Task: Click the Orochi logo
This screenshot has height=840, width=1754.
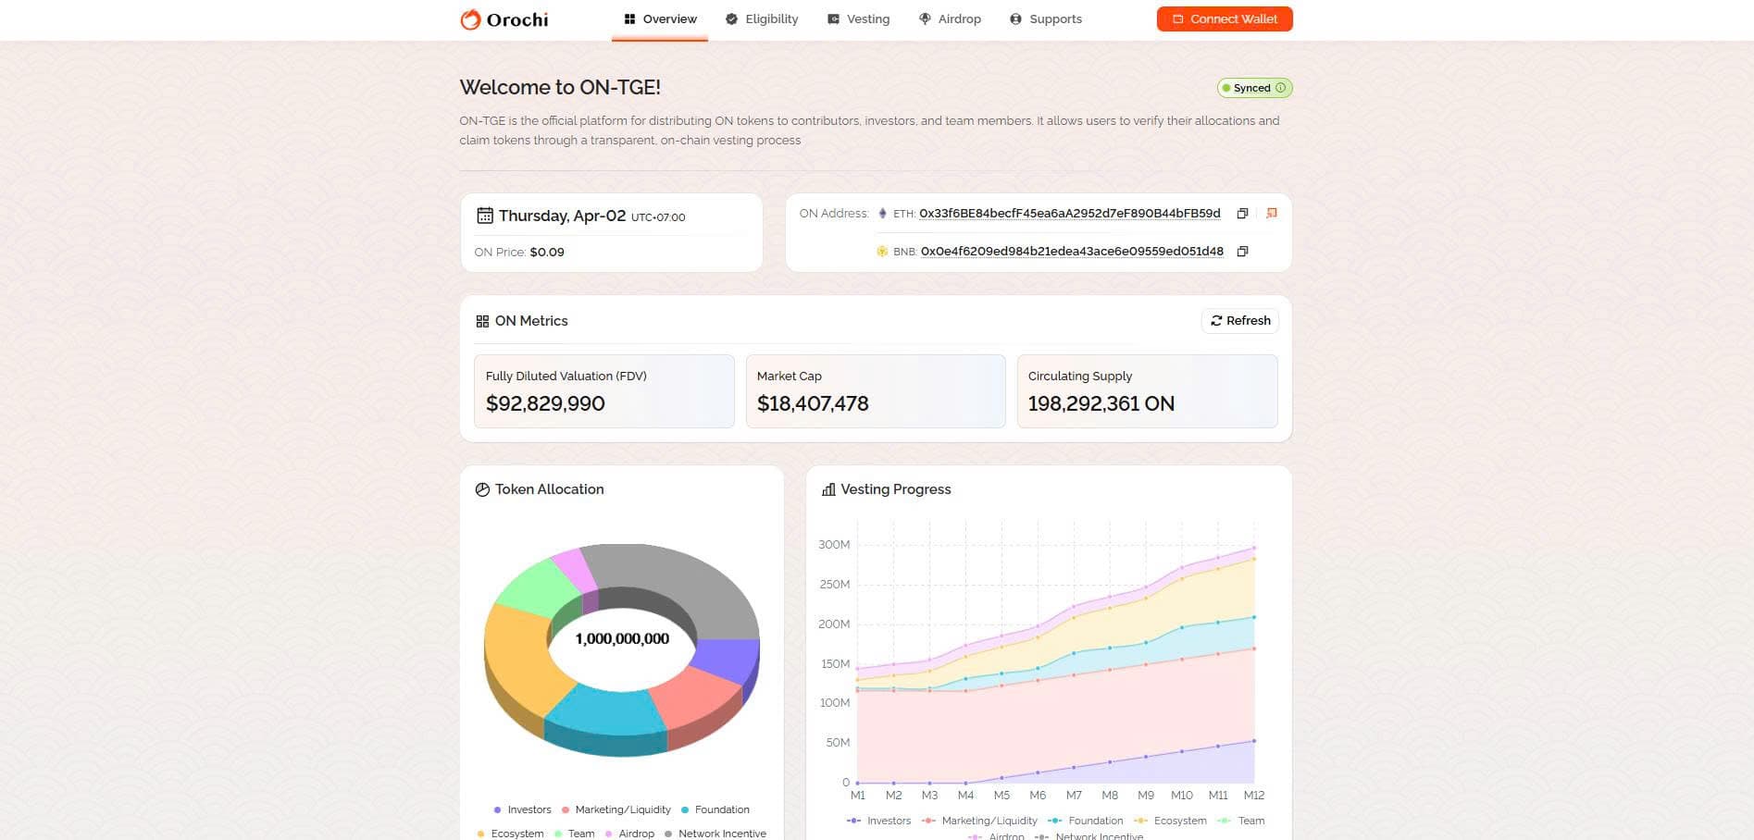Action: click(x=504, y=19)
